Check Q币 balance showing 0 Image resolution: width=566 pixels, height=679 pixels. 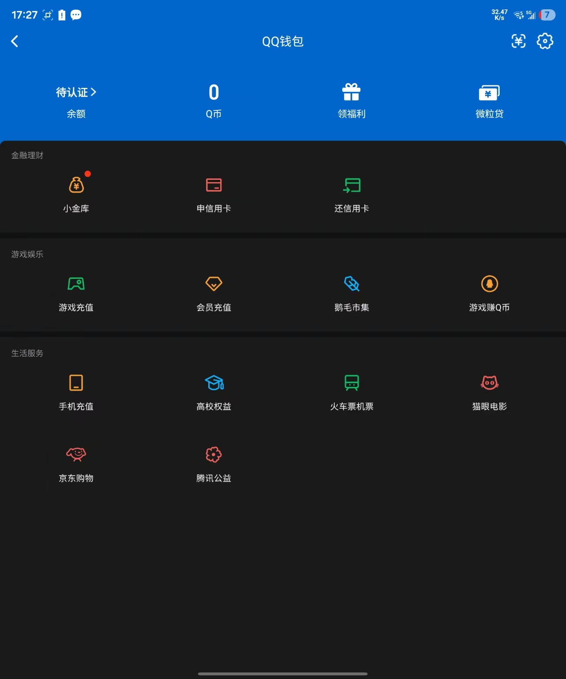214,99
